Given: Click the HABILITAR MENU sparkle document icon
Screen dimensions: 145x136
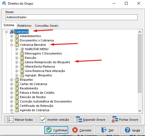Looking at the screenshot, I should [22, 49].
